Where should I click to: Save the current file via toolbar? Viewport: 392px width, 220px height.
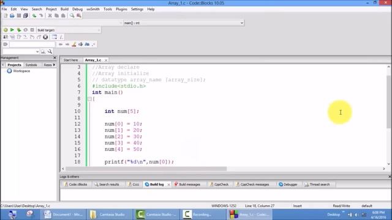(19, 16)
